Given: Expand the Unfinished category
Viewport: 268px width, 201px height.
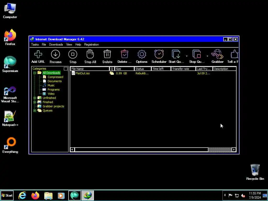Looking at the screenshot, I should pyautogui.click(x=35, y=98).
